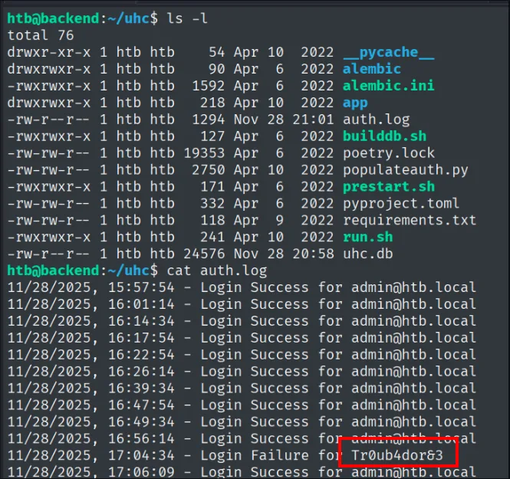Image resolution: width=510 pixels, height=479 pixels.
Task: Click the 17:04:34 log timestamp
Action: click(141, 455)
